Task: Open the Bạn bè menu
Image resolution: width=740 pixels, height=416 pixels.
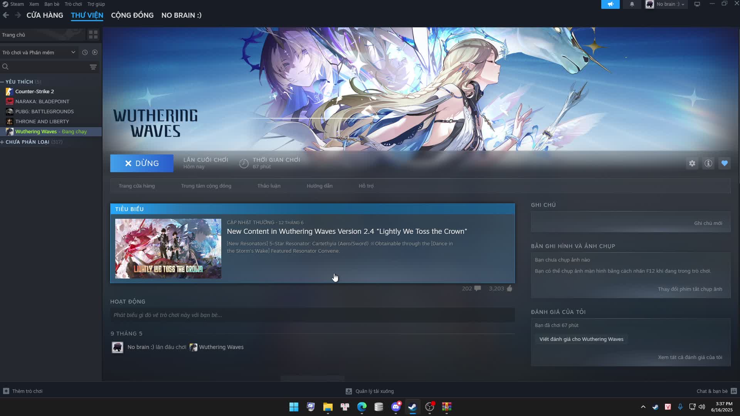Action: 52,4
